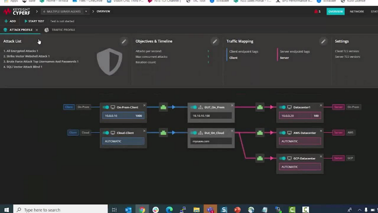Click the Add button

[10, 21]
